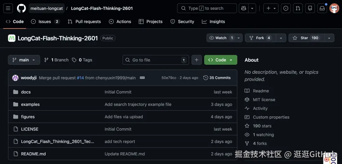Open woodyji's user avatar
This screenshot has width=342, height=164.
(15, 78)
